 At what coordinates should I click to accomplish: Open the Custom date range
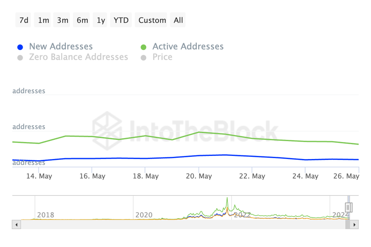pos(152,20)
